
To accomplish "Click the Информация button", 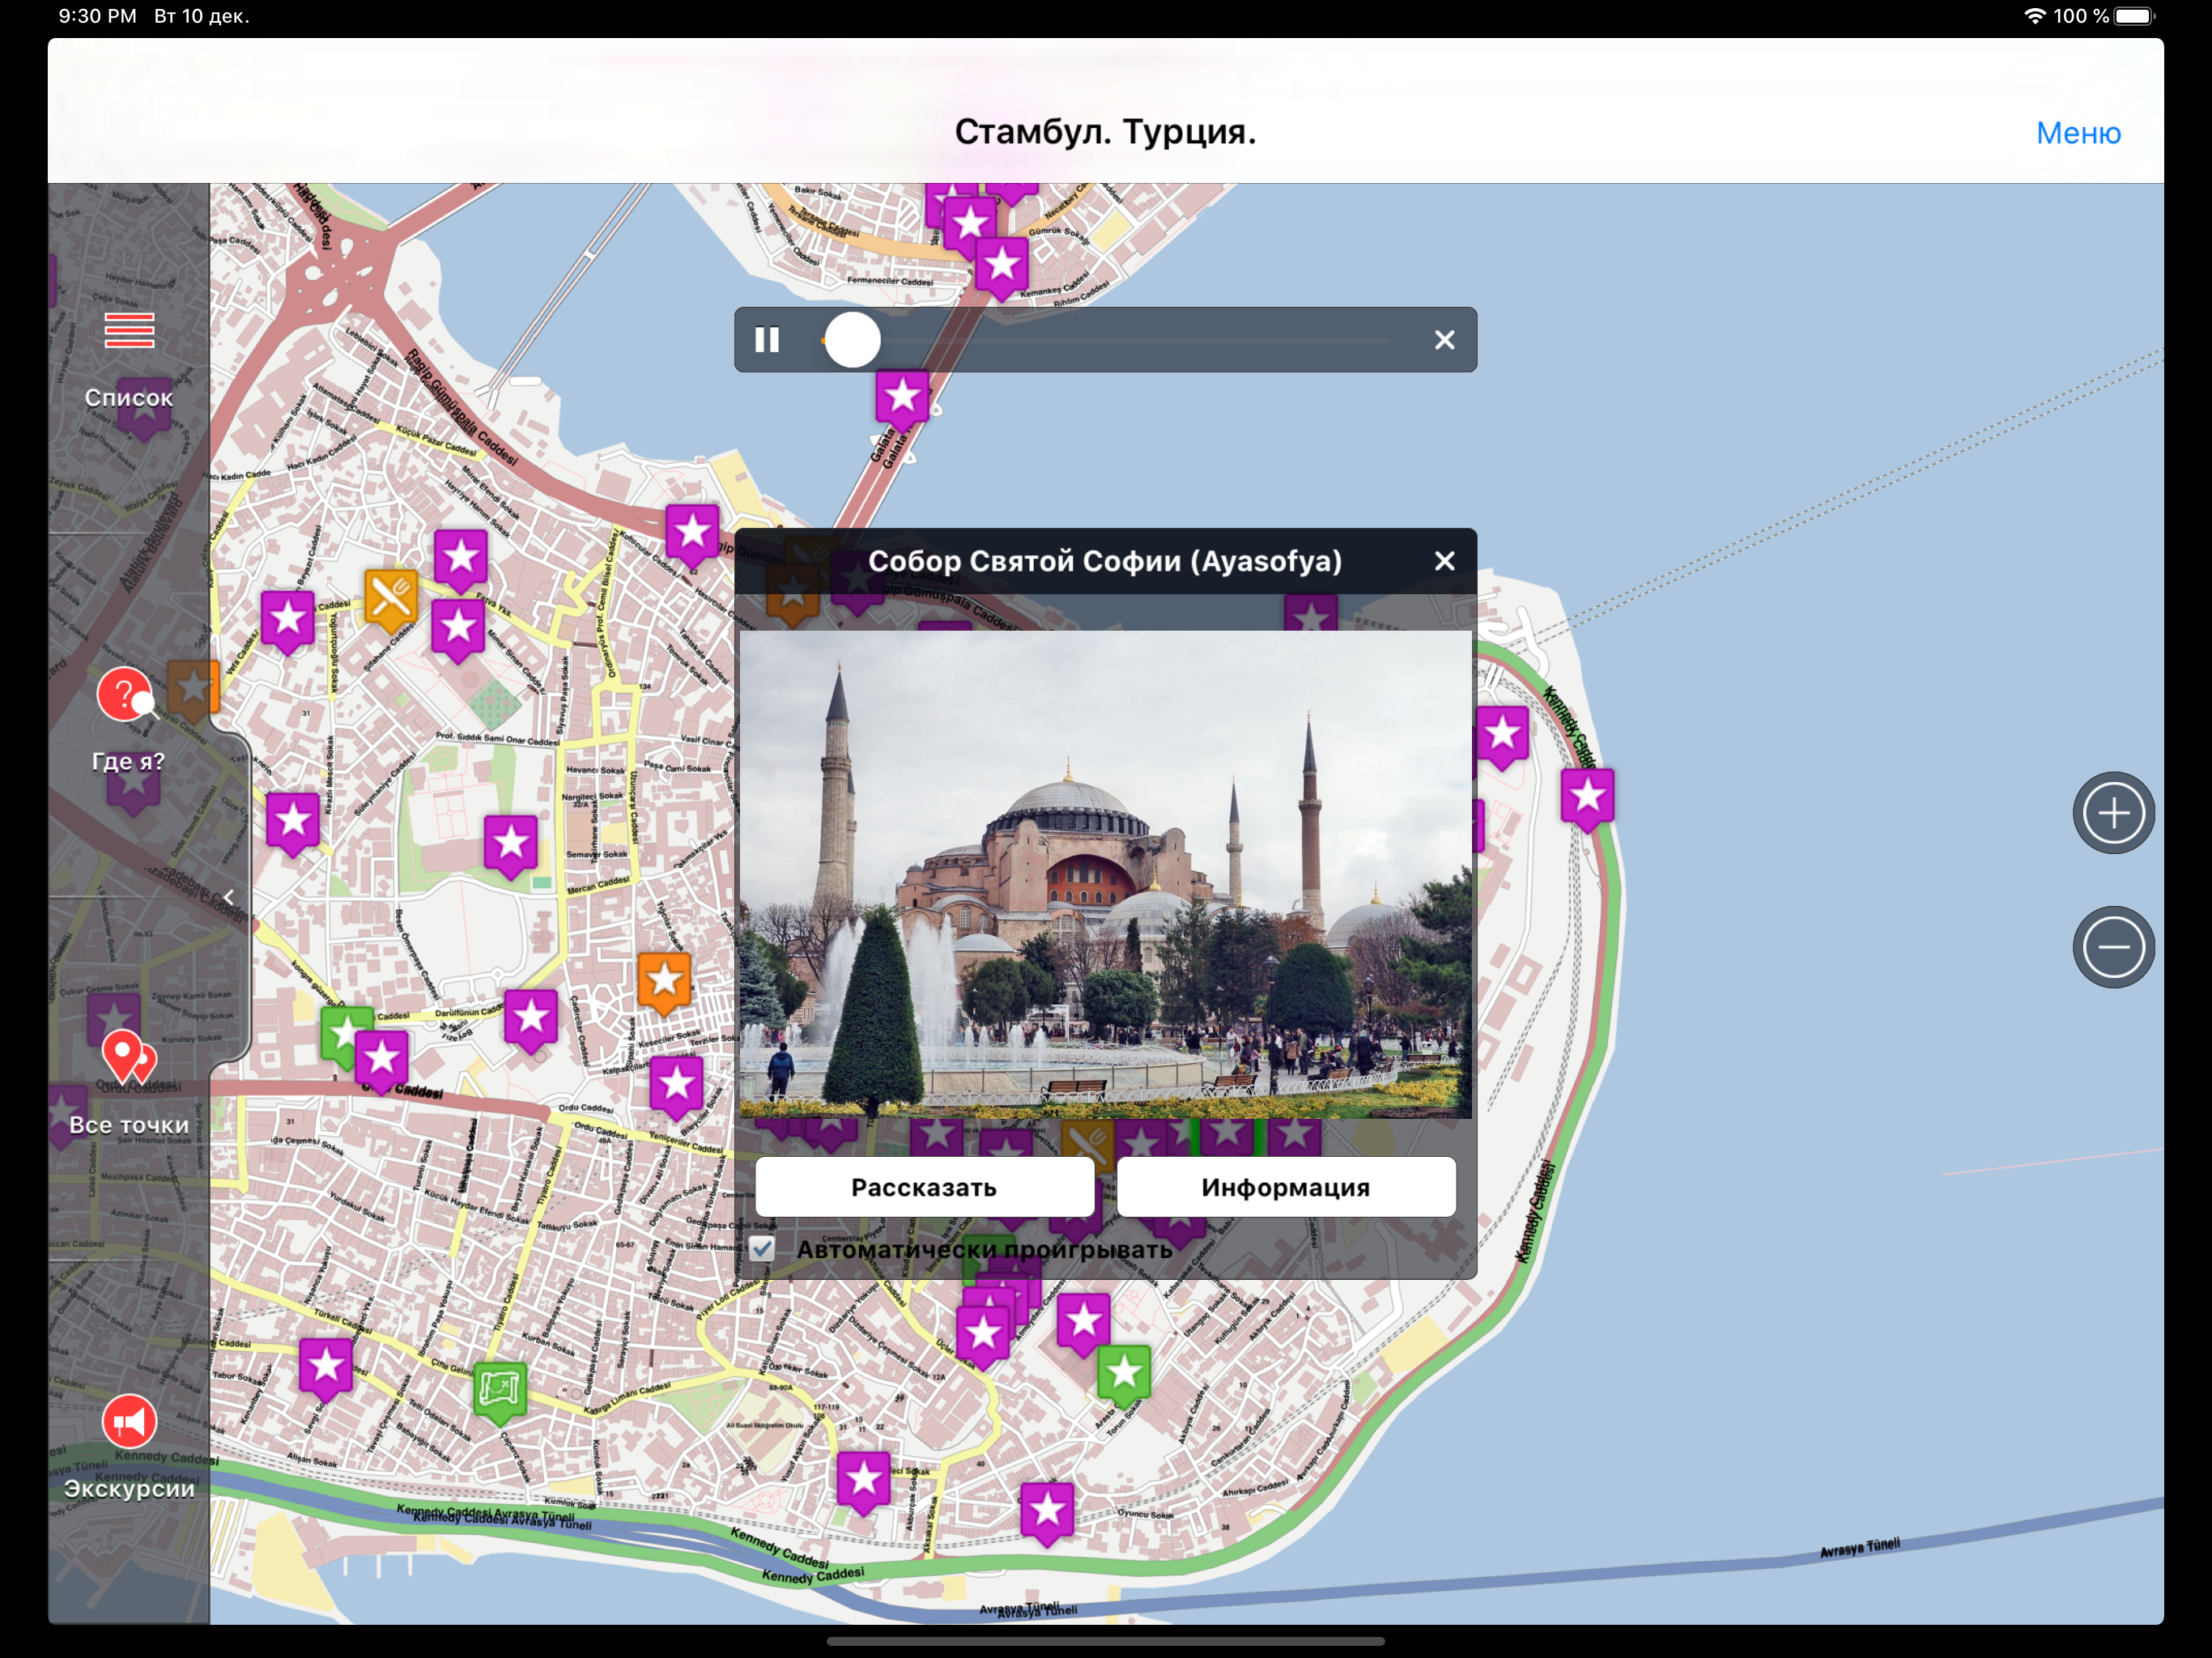I will click(1285, 1187).
